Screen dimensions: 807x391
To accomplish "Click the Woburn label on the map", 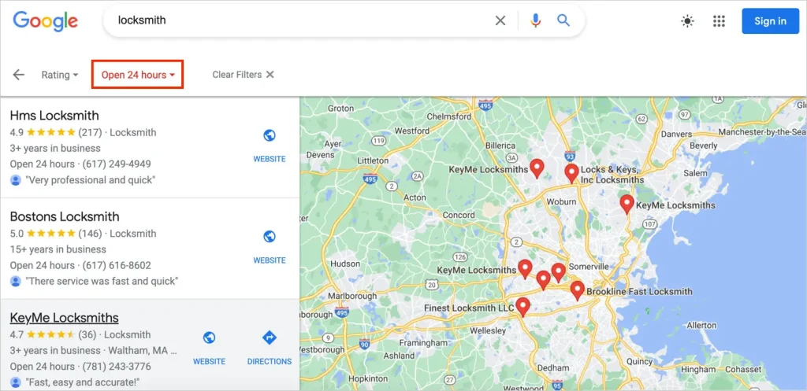I will (561, 202).
